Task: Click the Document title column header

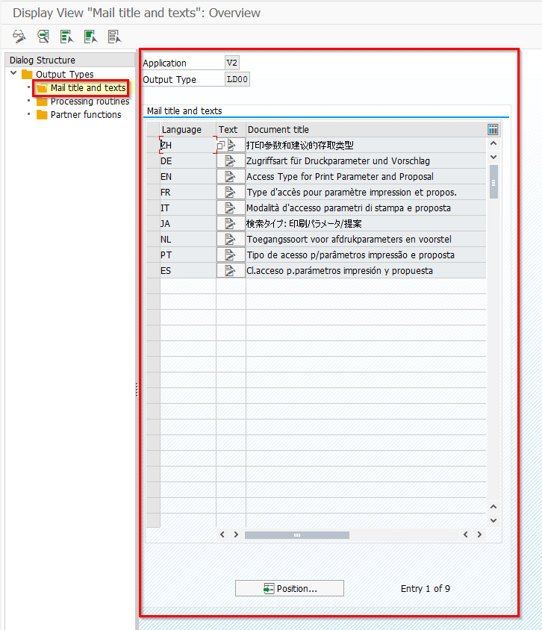Action: click(x=366, y=129)
